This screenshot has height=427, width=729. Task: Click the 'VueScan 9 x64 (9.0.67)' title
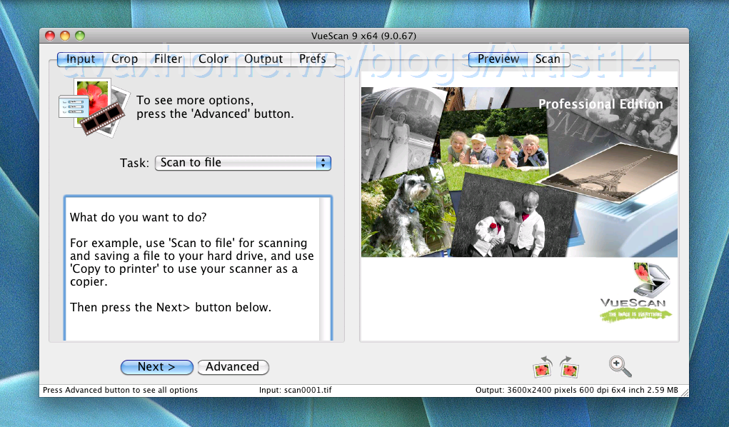coord(363,36)
